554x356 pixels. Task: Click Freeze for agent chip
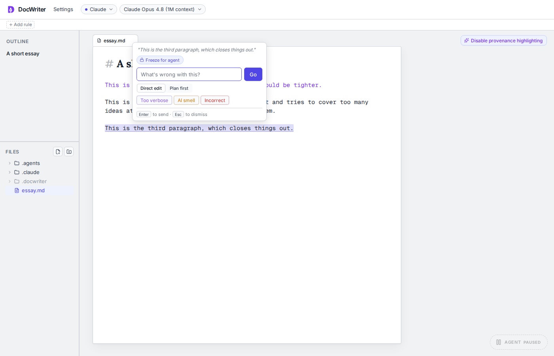coord(160,60)
